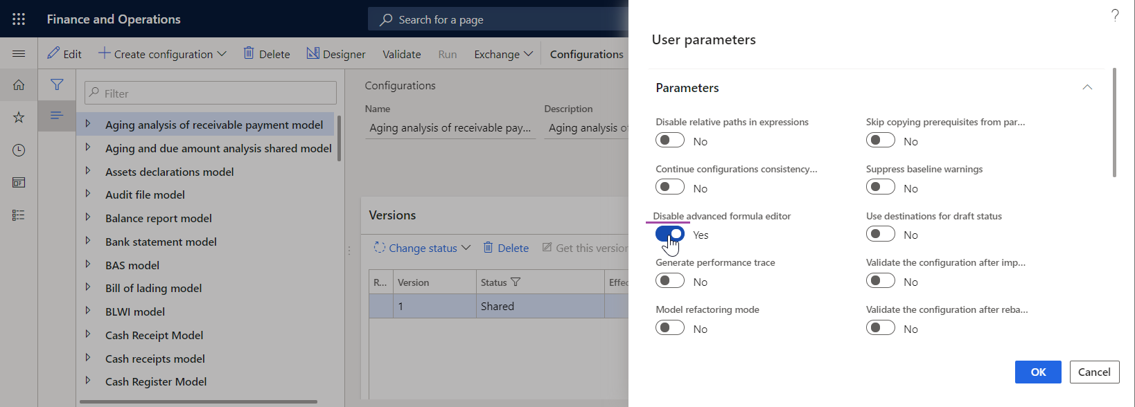1135x407 pixels.
Task: Open Recent clock icon in sidebar
Action: point(19,150)
